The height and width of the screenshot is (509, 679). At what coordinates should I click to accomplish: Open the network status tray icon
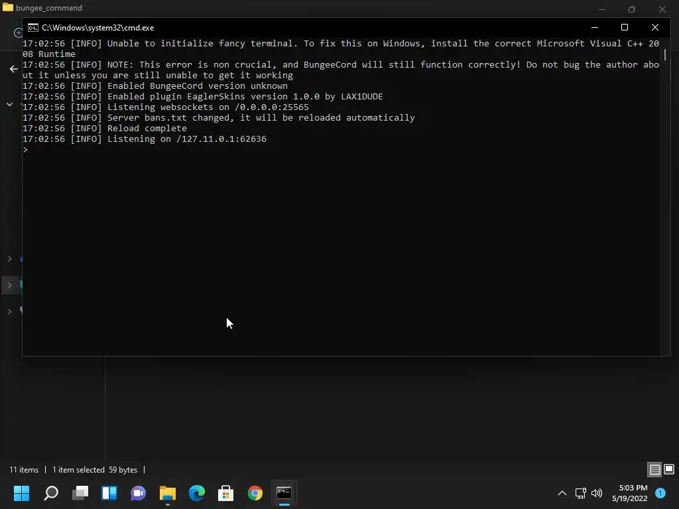coord(580,493)
